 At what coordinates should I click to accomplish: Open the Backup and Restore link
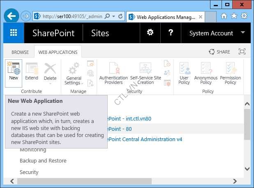click(x=43, y=161)
